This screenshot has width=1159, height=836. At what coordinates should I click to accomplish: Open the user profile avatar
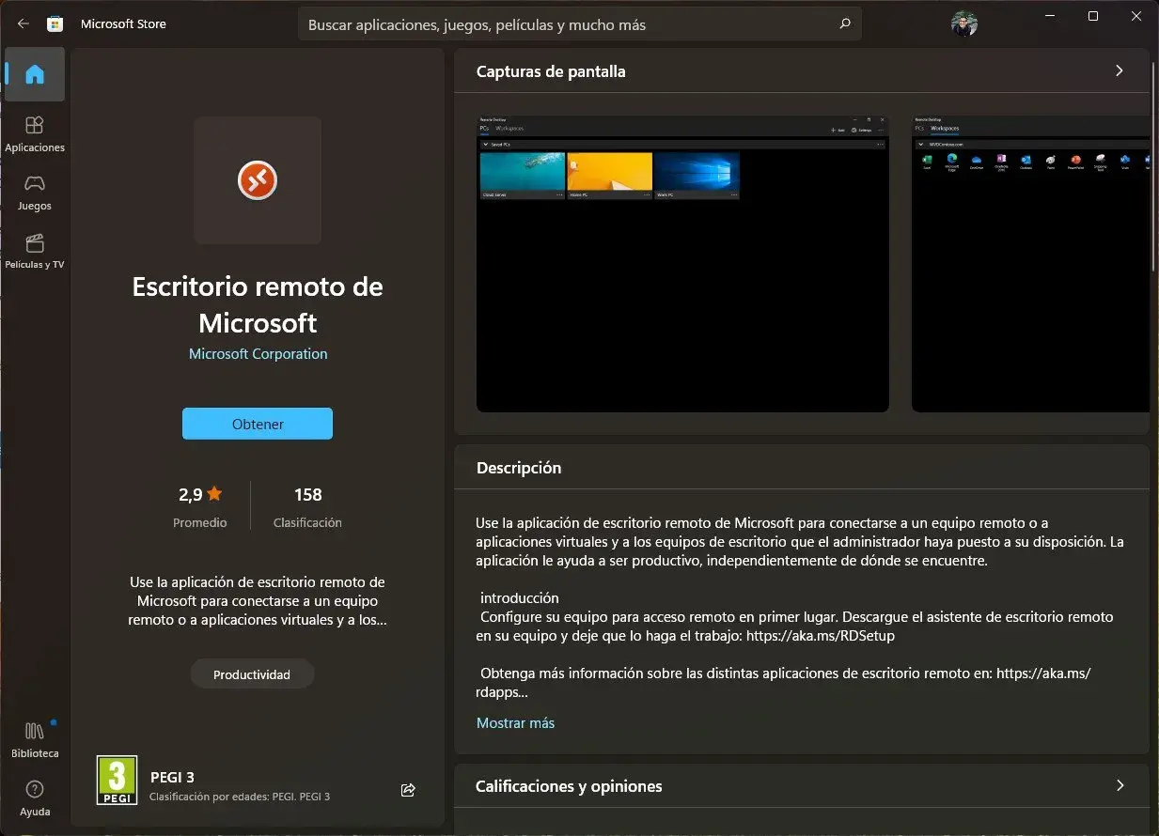(964, 24)
